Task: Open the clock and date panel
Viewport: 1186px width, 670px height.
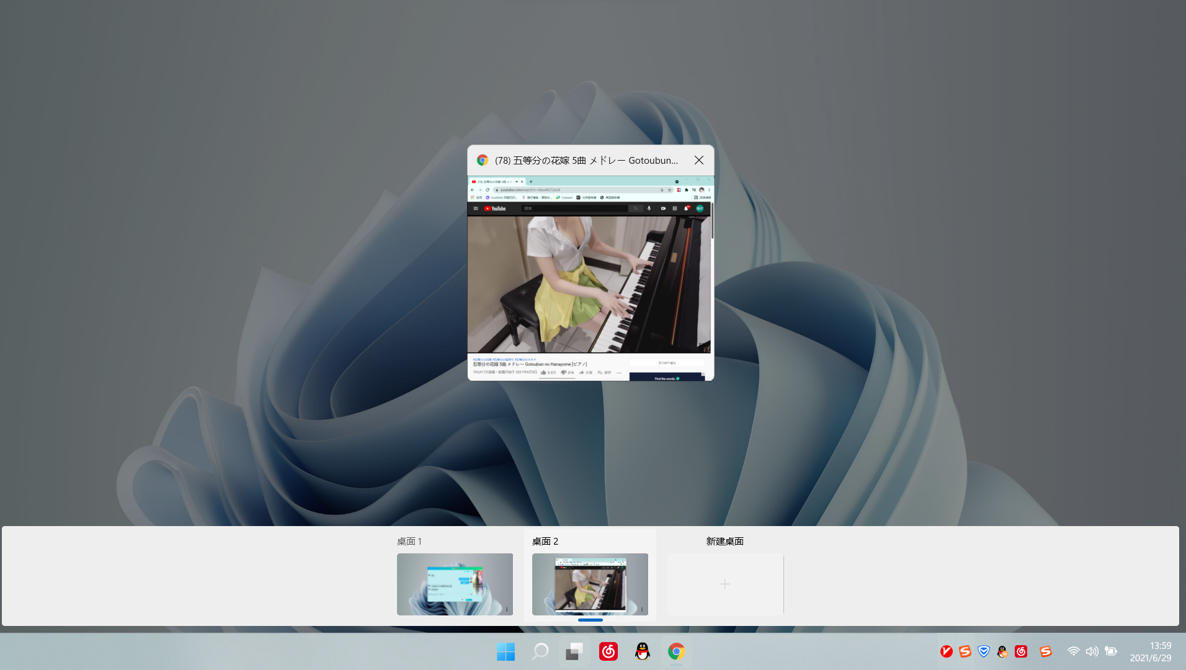Action: [x=1151, y=651]
